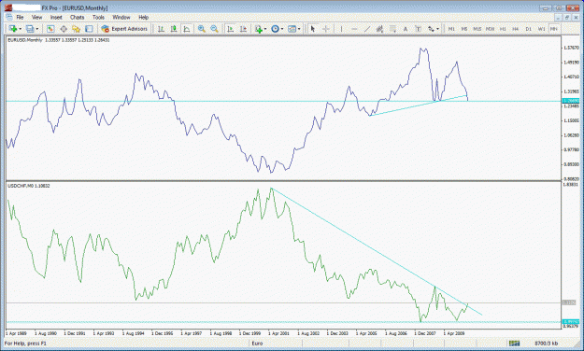Pick the Vertical Line drawing tool
This screenshot has height=351, width=584.
point(341,29)
